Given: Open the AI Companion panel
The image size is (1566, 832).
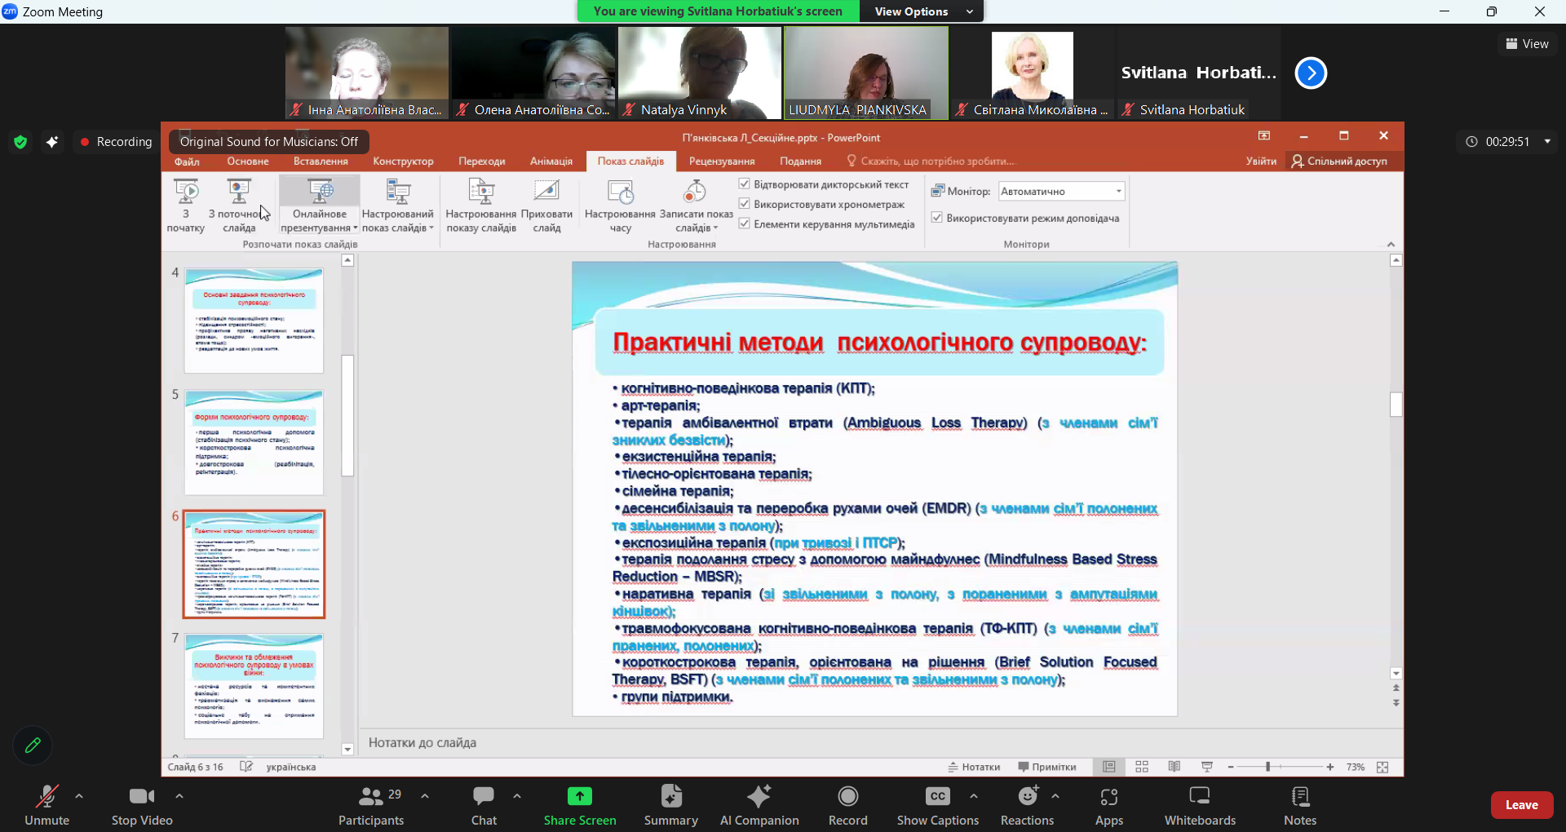Looking at the screenshot, I should (759, 804).
